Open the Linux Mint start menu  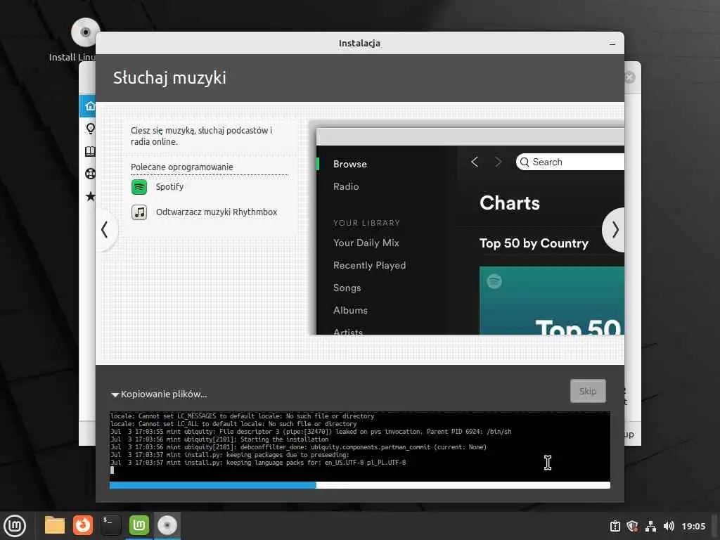click(15, 525)
